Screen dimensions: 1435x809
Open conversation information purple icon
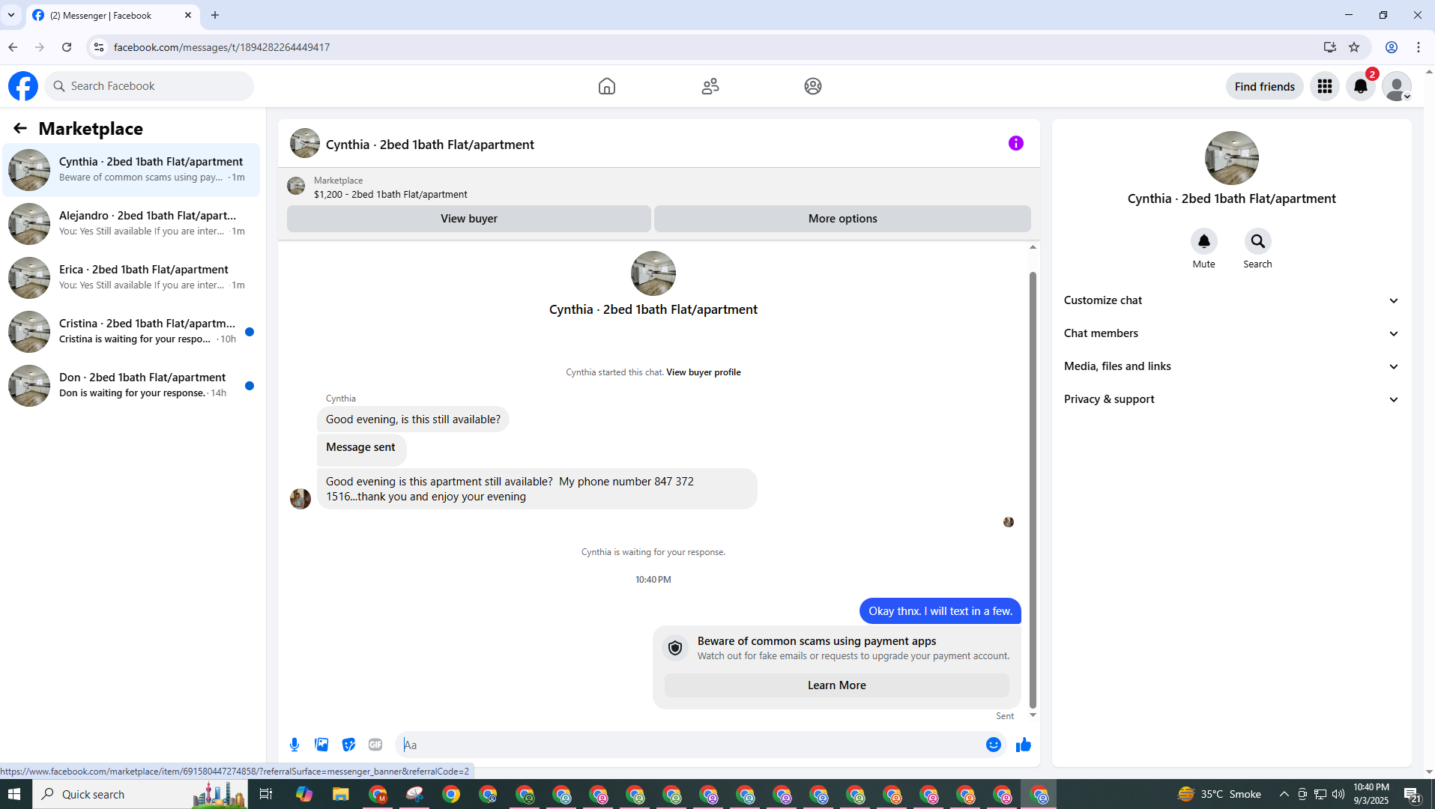tap(1016, 143)
